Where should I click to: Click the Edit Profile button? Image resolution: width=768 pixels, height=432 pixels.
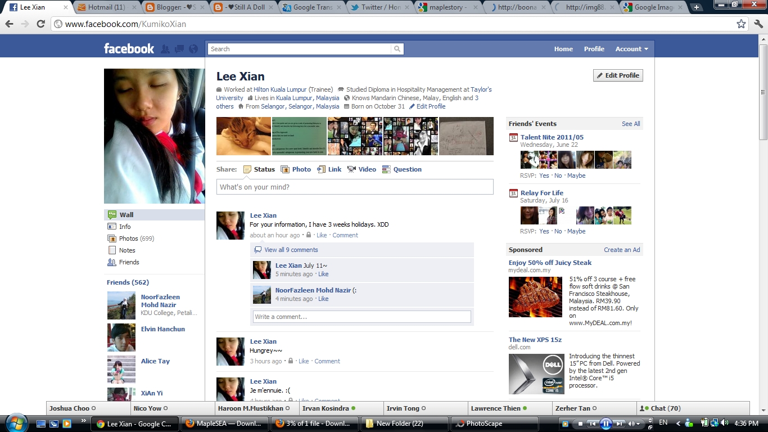click(618, 75)
